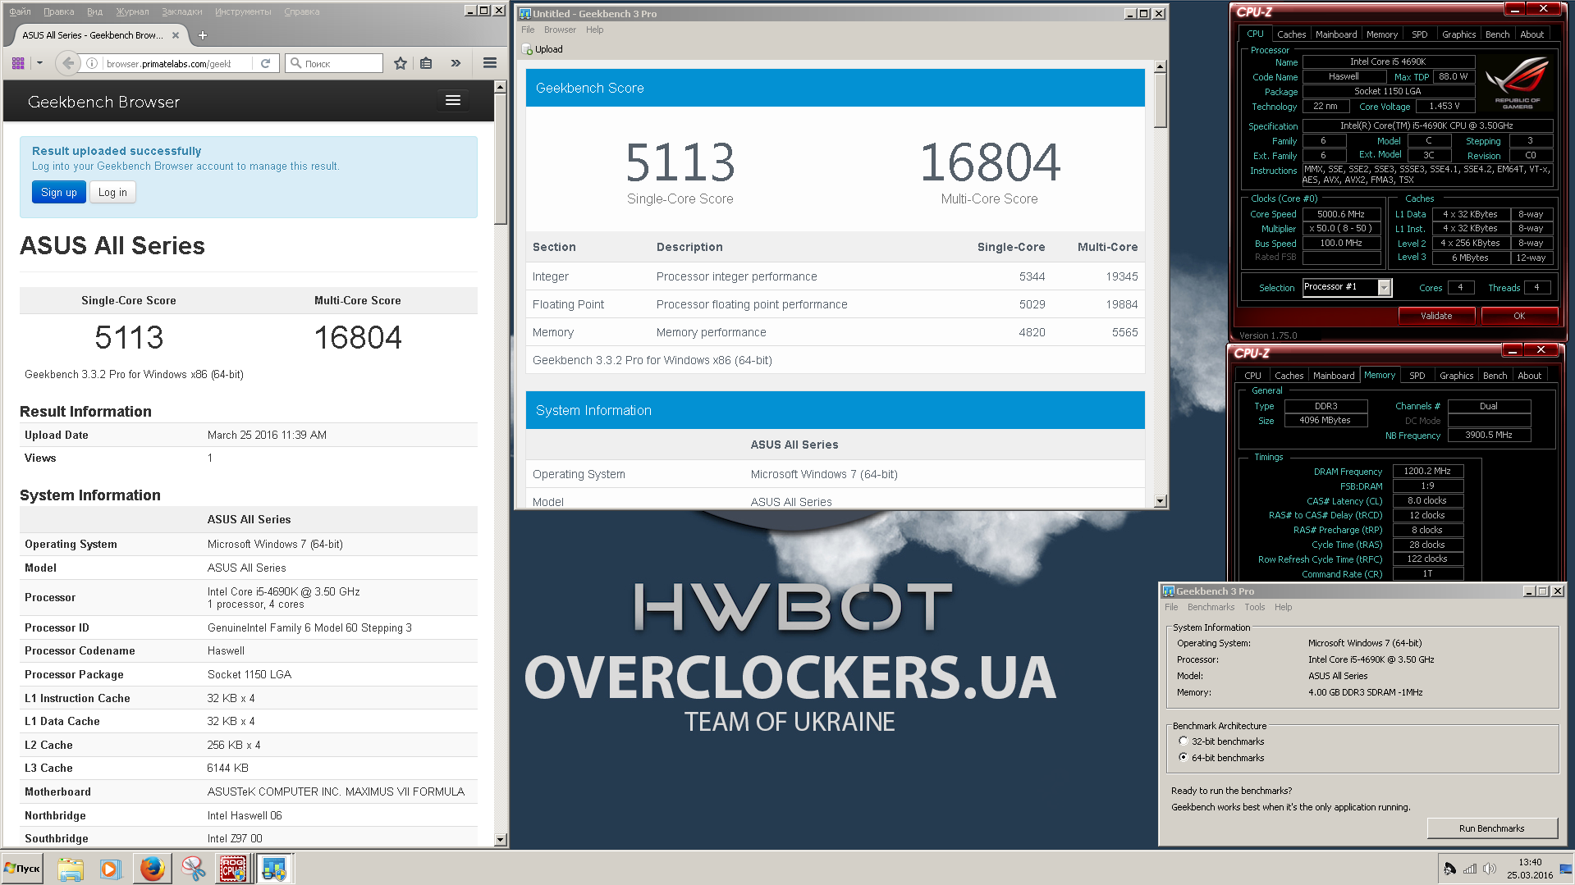Switch to Memory tab in upper CPU-Z
The width and height of the screenshot is (1575, 885).
(1382, 34)
